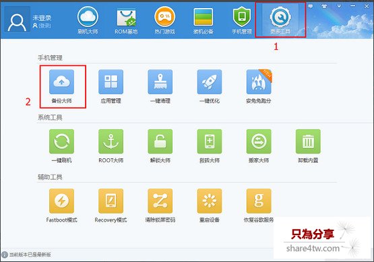Open 救砖大师 unbrick tool

pyautogui.click(x=210, y=141)
